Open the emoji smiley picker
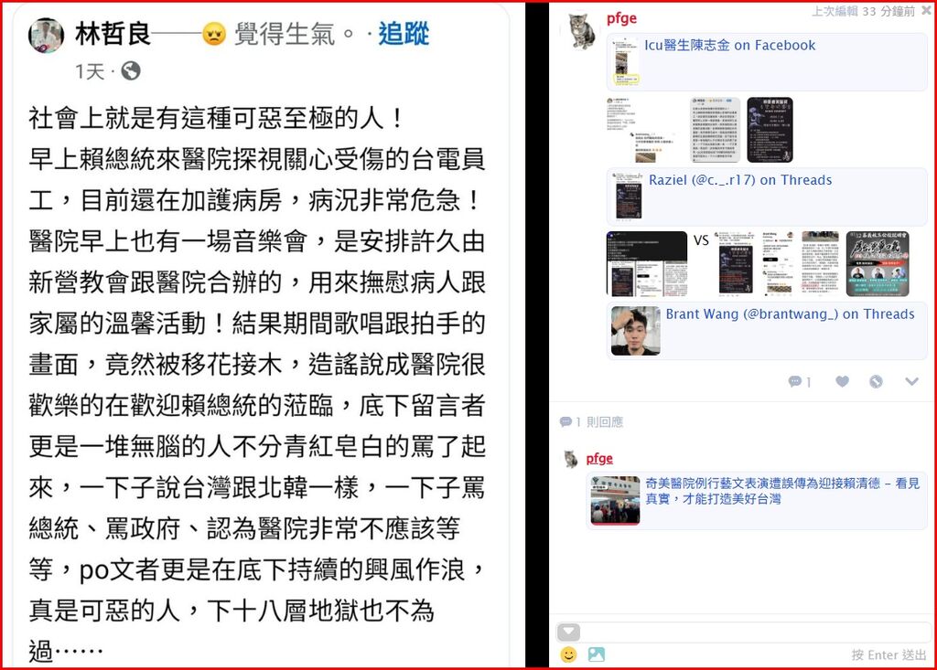This screenshot has height=670, width=937. [x=568, y=654]
